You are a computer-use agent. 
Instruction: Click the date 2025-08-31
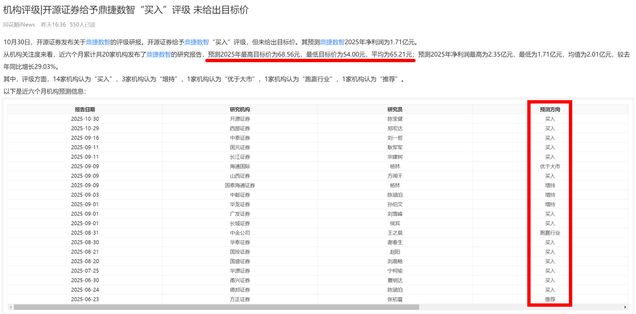[85, 233]
